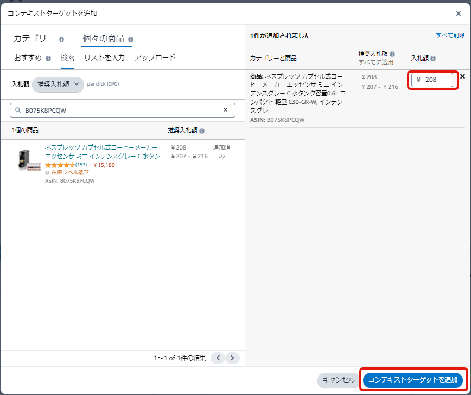Click info icon next to カテゴリー tab
471x395 pixels.
61,40
